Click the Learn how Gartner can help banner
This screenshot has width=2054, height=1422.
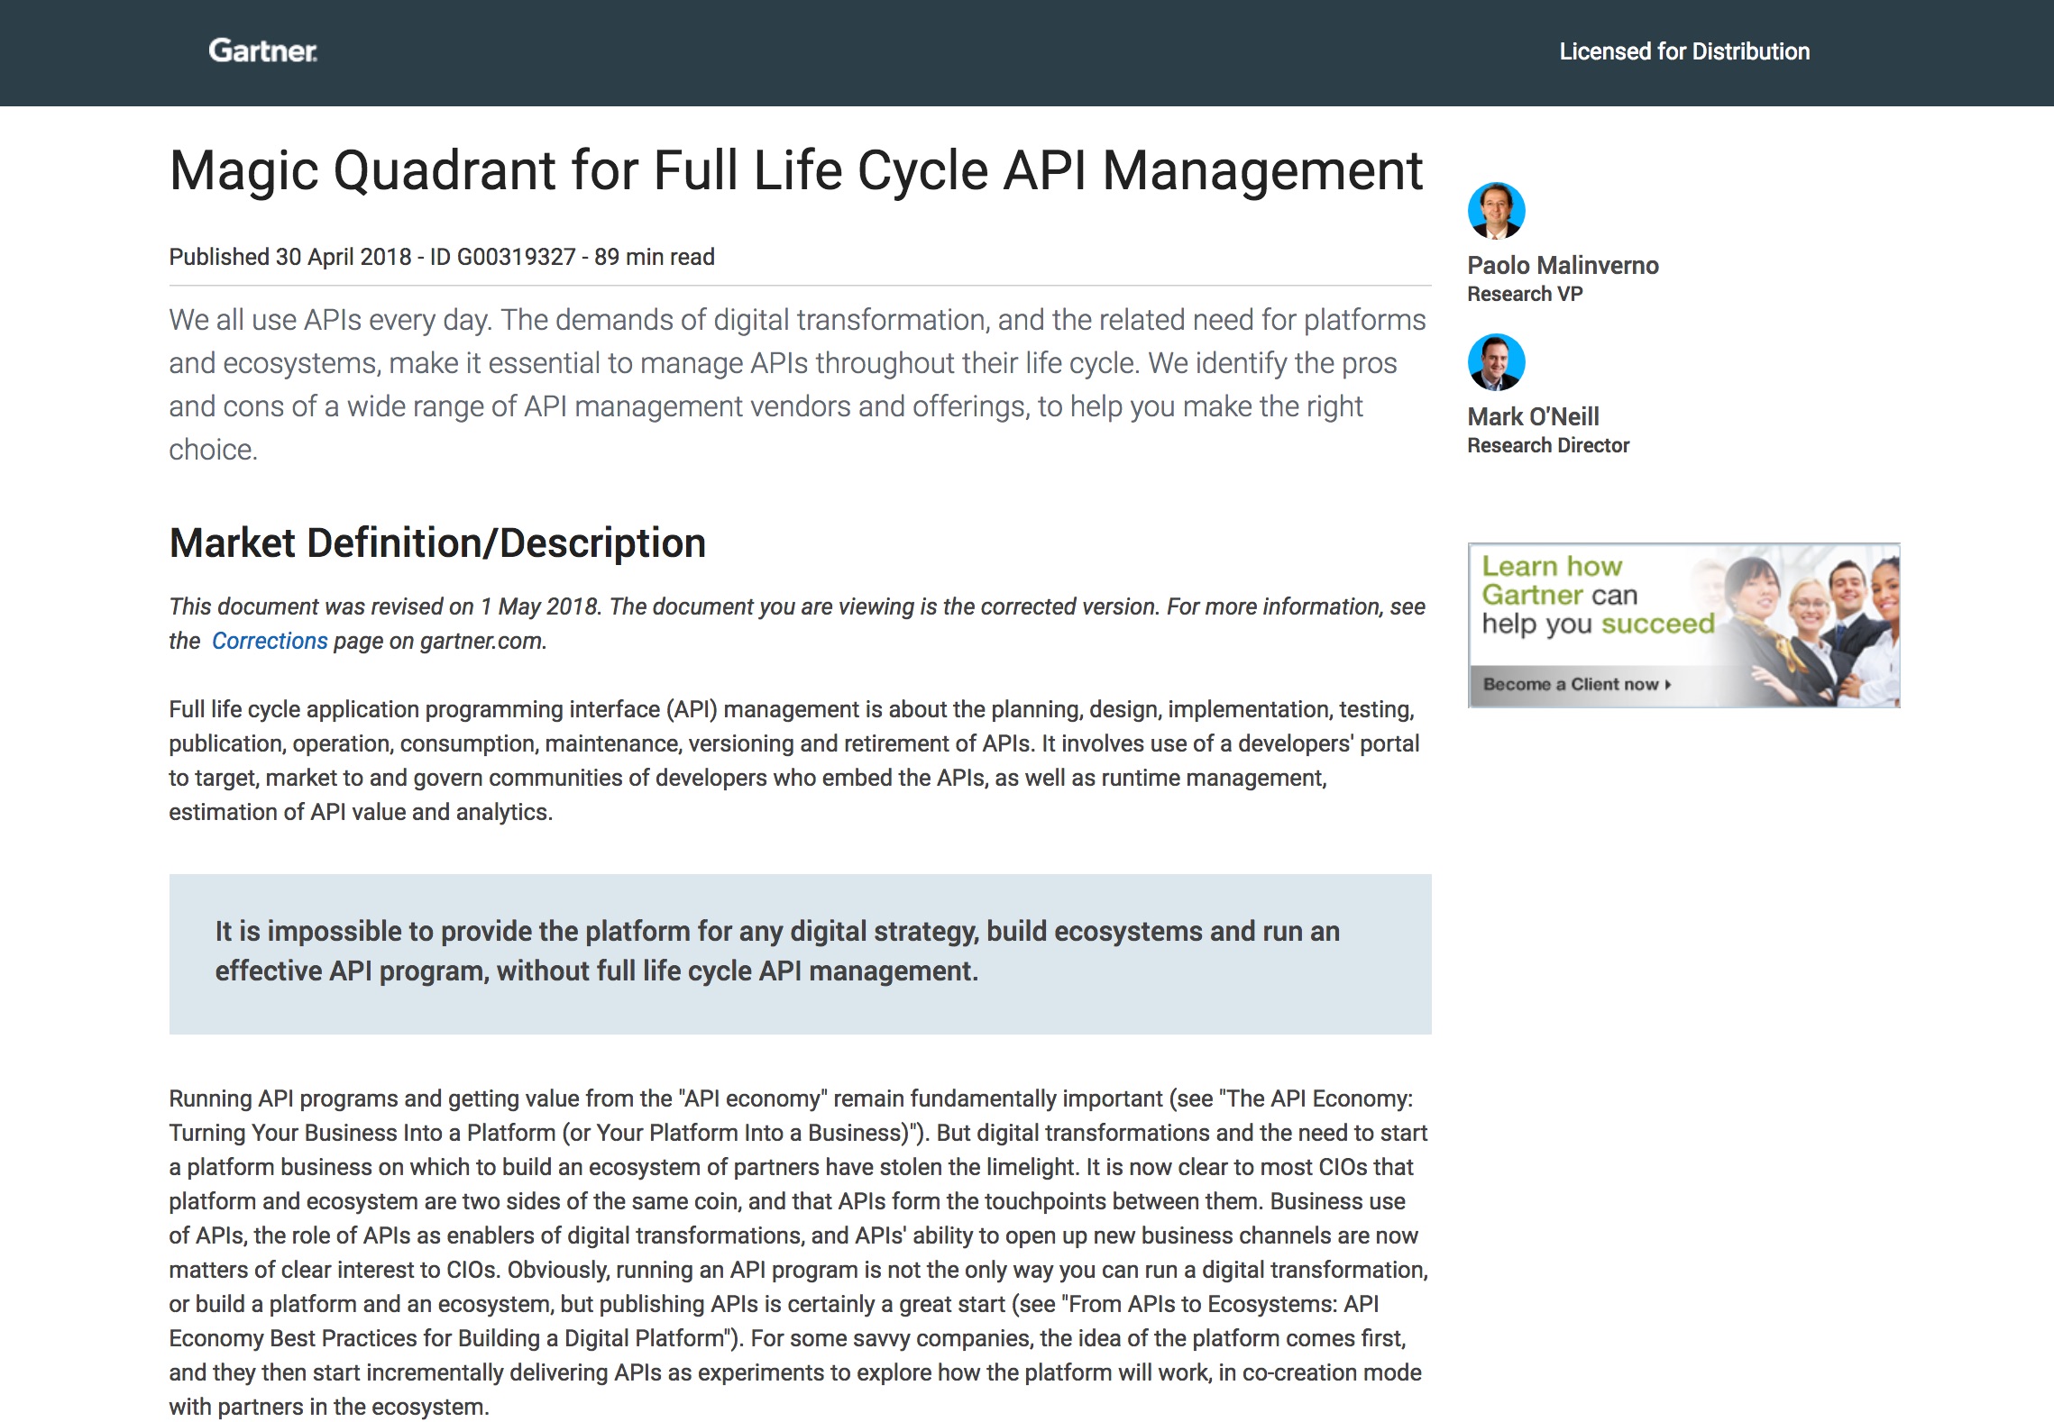[1683, 624]
